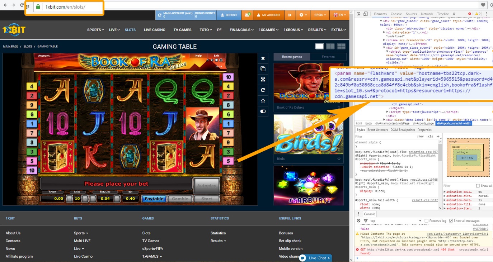This screenshot has height=262, width=493.
Task: Open the FINANCIALS dropdown
Action: coord(241,30)
